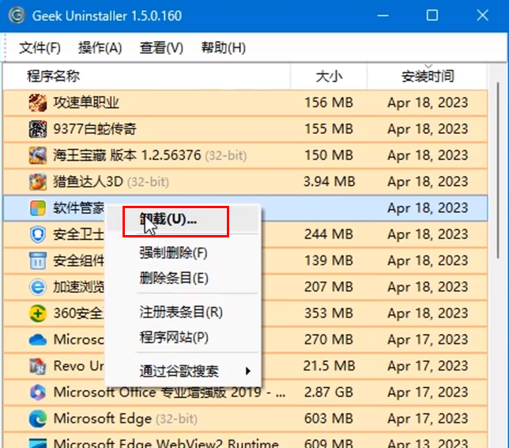
Task: Click the 海王宝藏 program icon
Action: 38,155
